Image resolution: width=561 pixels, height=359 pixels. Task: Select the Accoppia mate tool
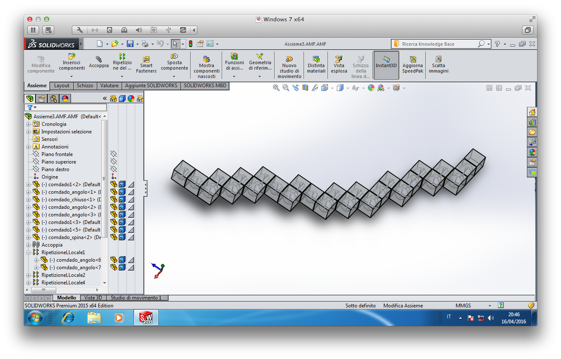pyautogui.click(x=99, y=62)
